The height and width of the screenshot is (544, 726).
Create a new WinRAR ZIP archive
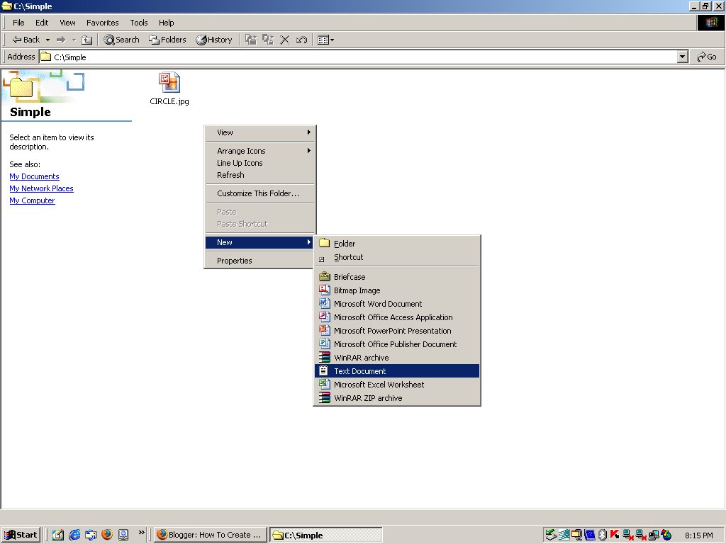[397, 398]
